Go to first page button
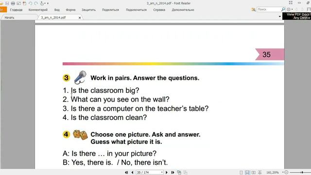311x175 pixels. pyautogui.click(x=126, y=173)
